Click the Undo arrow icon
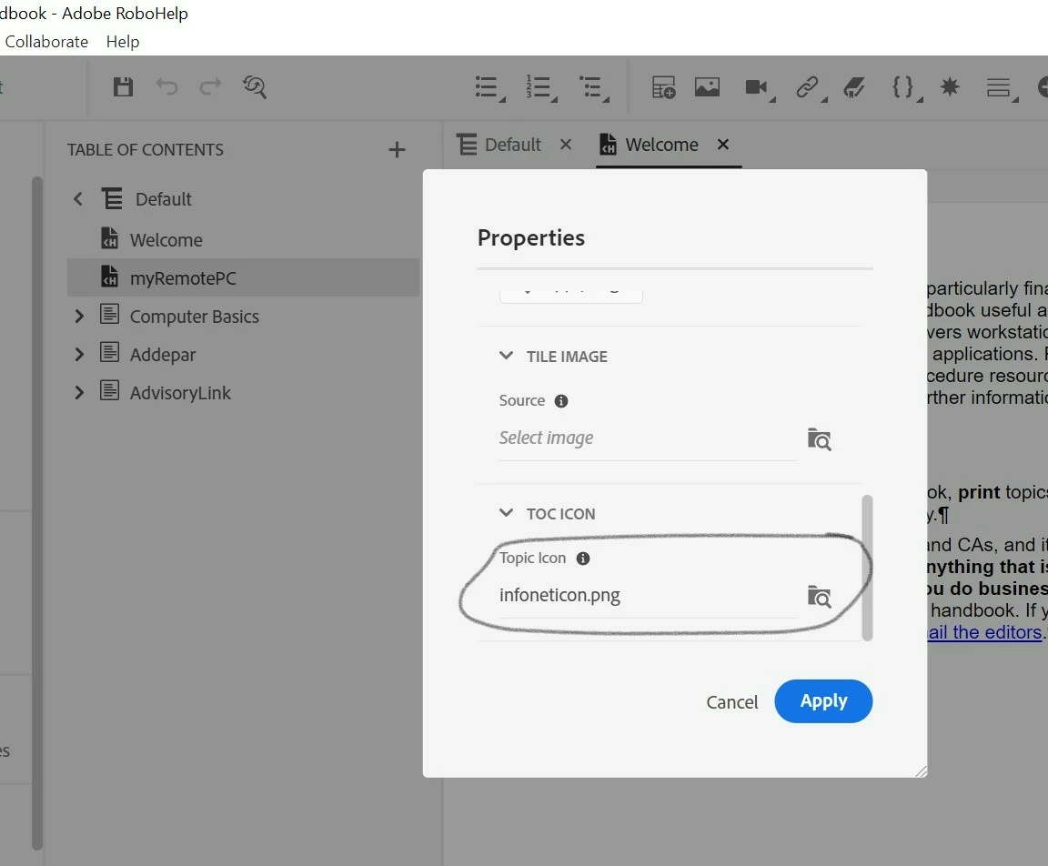The height and width of the screenshot is (866, 1048). [166, 86]
